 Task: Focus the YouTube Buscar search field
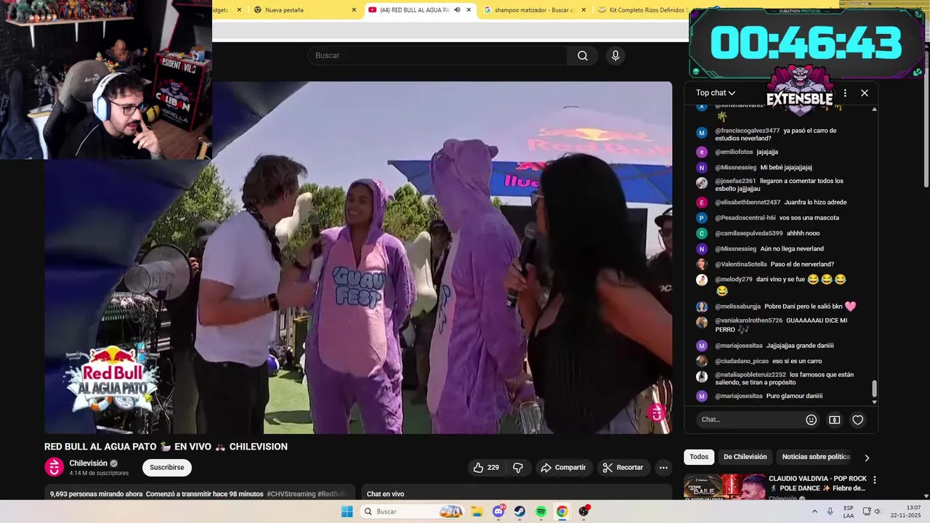click(437, 56)
